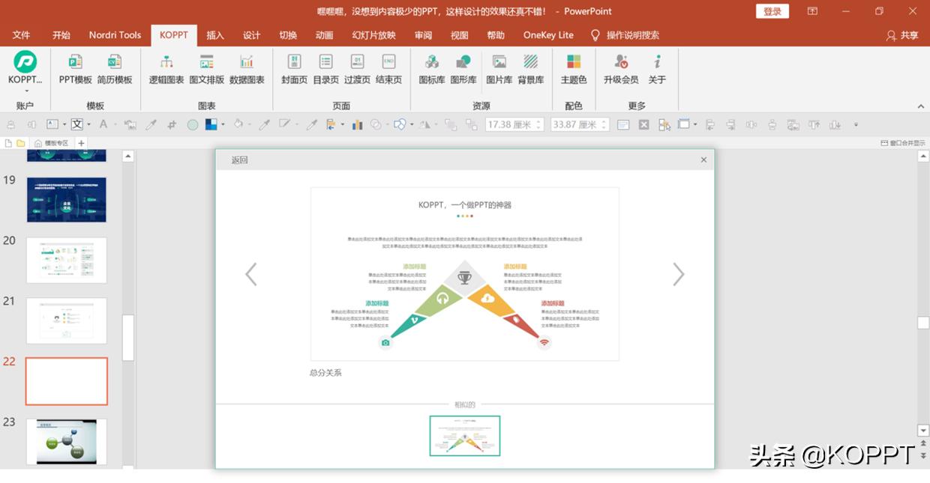Image resolution: width=930 pixels, height=483 pixels.
Task: Collapse the ribbon with the chevron
Action: pyautogui.click(x=922, y=106)
